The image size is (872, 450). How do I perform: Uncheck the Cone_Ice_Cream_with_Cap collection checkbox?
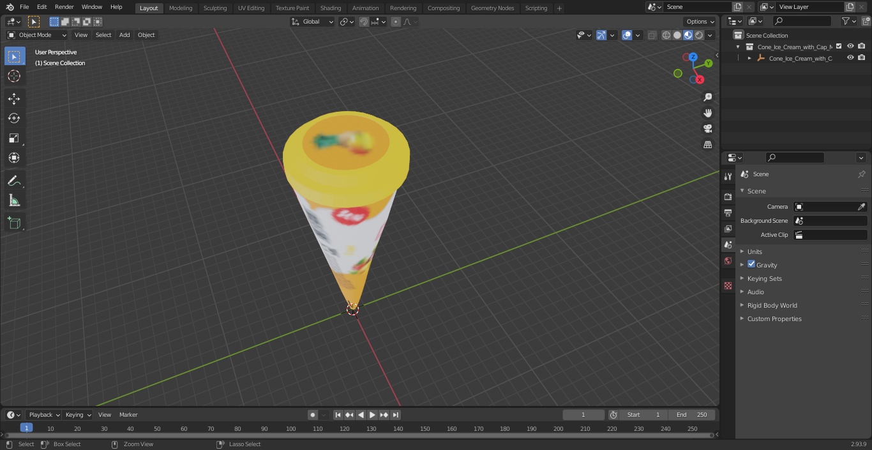839,46
